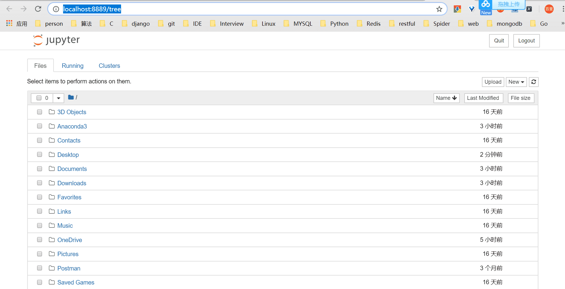Check the Documents row checkbox
This screenshot has height=289, width=565.
click(x=39, y=169)
